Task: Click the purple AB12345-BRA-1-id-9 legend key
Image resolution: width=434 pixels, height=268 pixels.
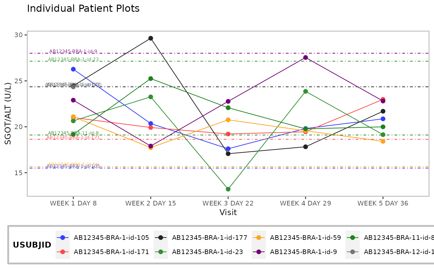Action: click(x=259, y=252)
